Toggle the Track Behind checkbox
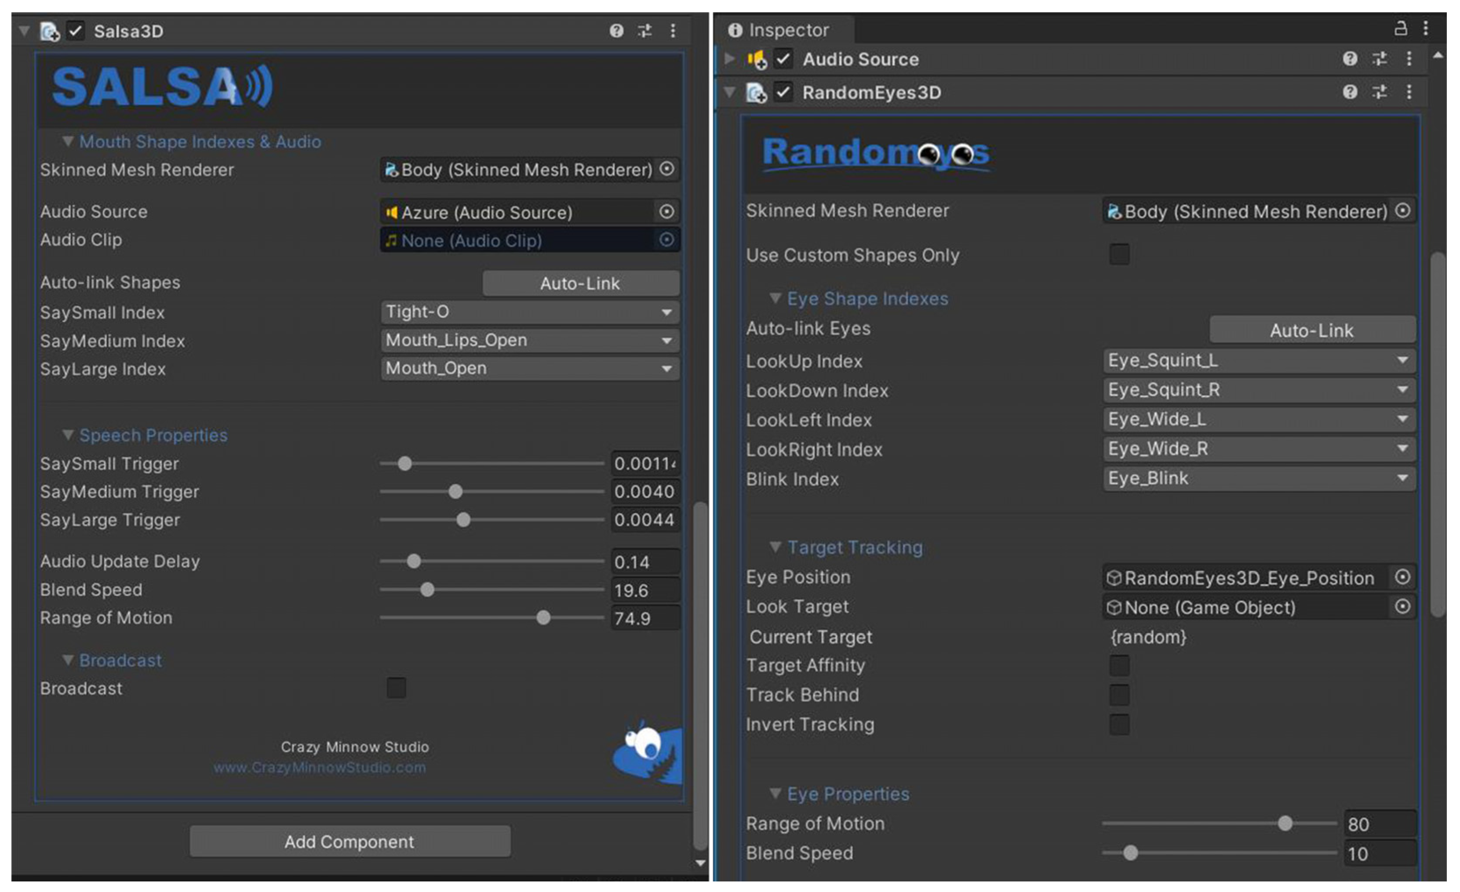This screenshot has height=892, width=1460. pos(1119,695)
